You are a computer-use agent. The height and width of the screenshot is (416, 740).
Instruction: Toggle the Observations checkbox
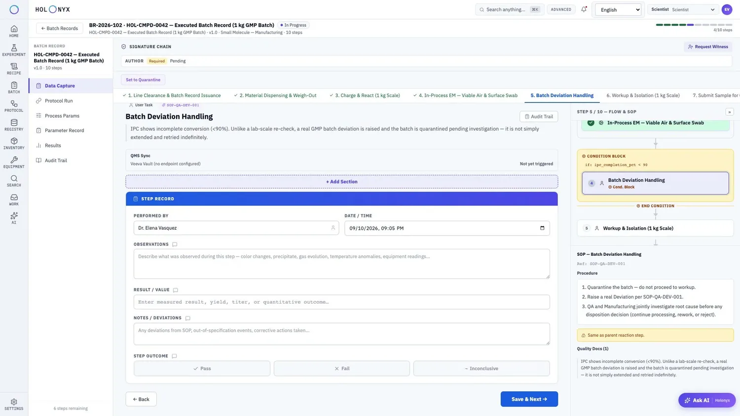click(x=175, y=244)
